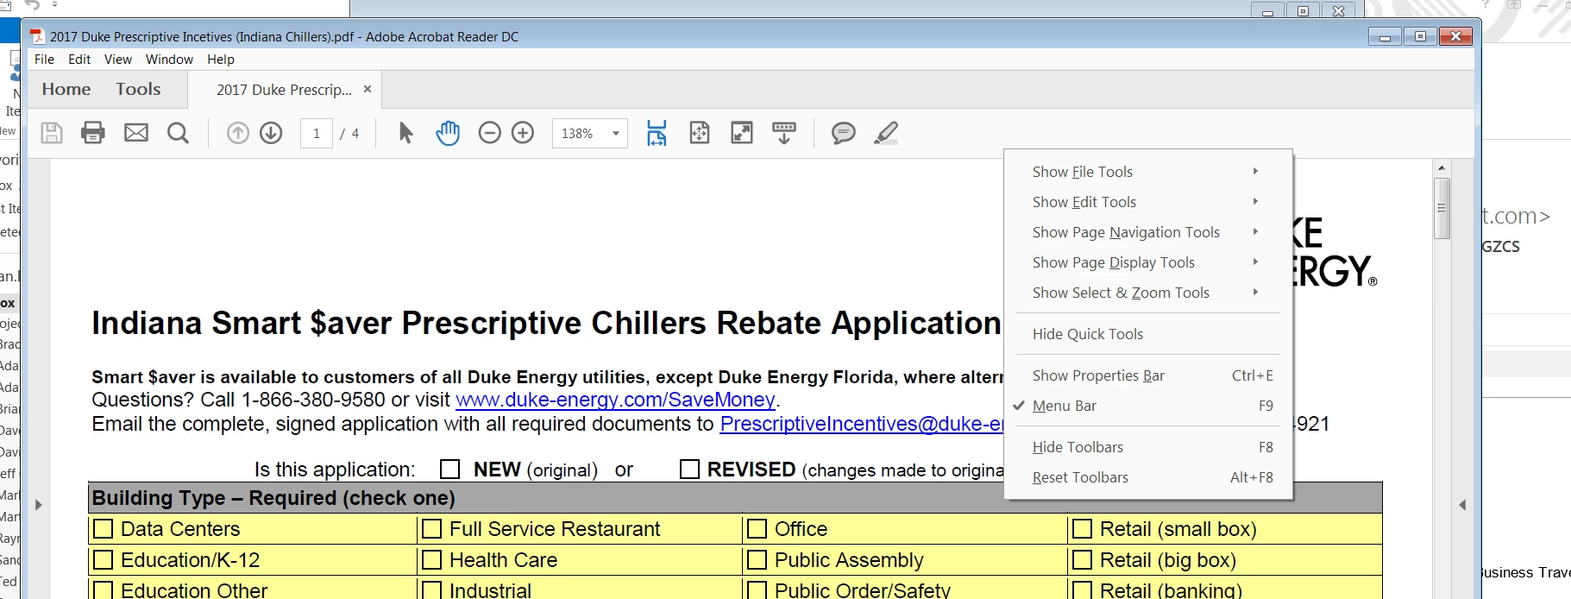Enter full screen mode icon
This screenshot has height=599, width=1571.
(x=742, y=133)
